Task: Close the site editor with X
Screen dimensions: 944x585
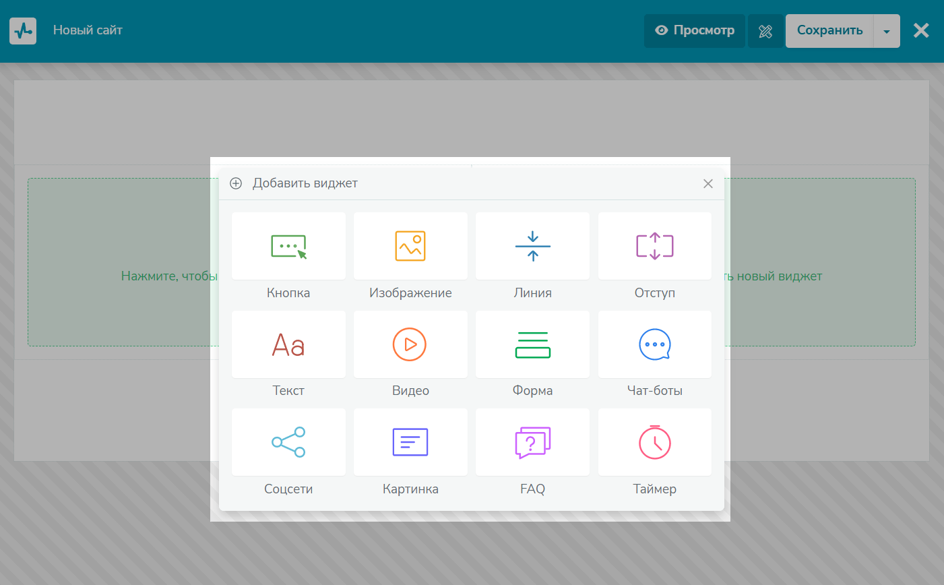Action: click(x=921, y=31)
